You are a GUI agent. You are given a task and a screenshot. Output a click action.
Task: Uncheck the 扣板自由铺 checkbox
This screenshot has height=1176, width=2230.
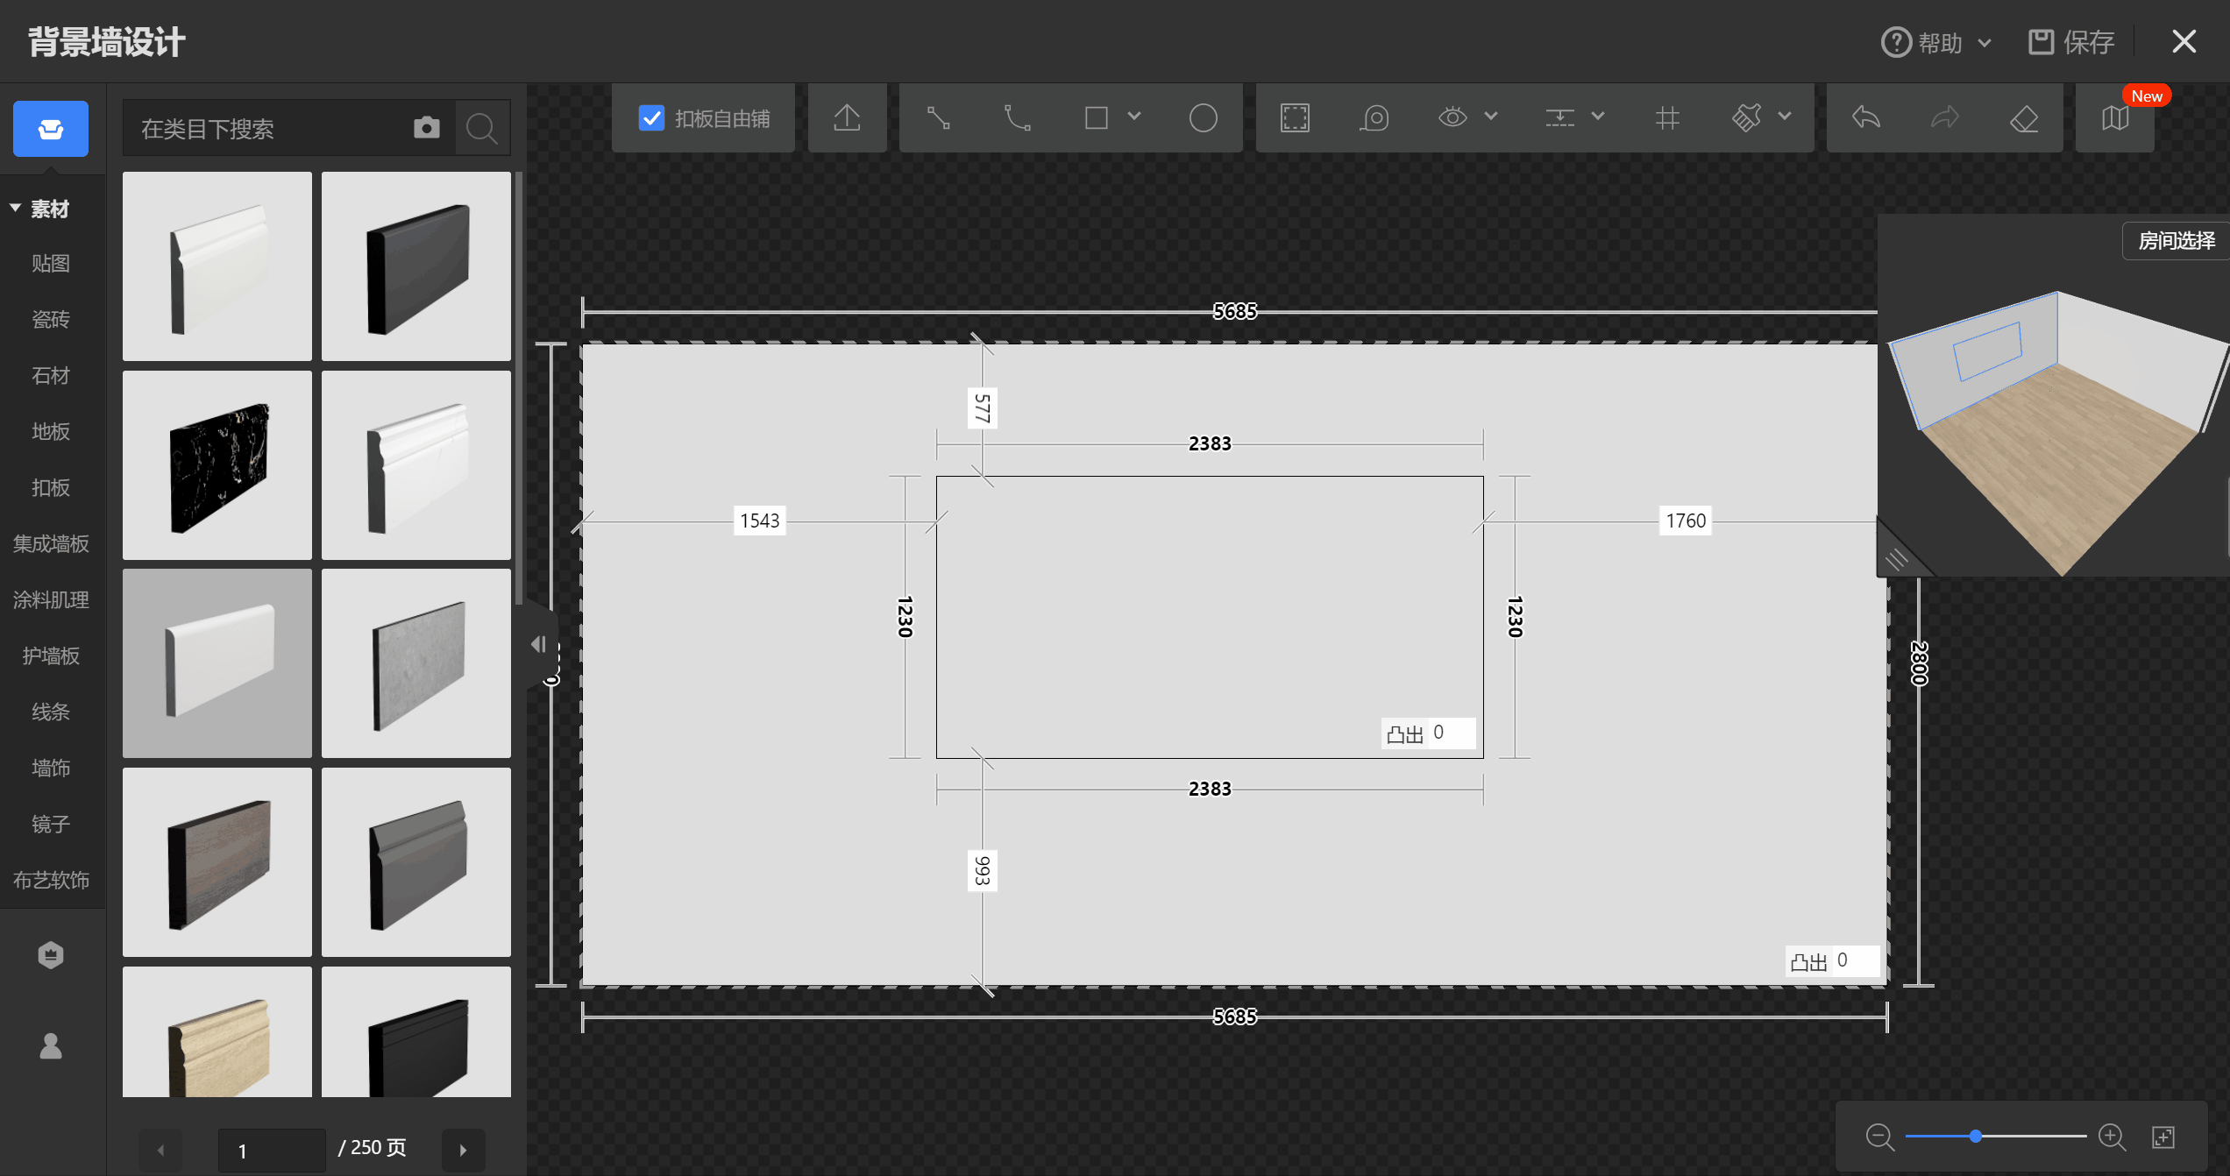(x=652, y=118)
